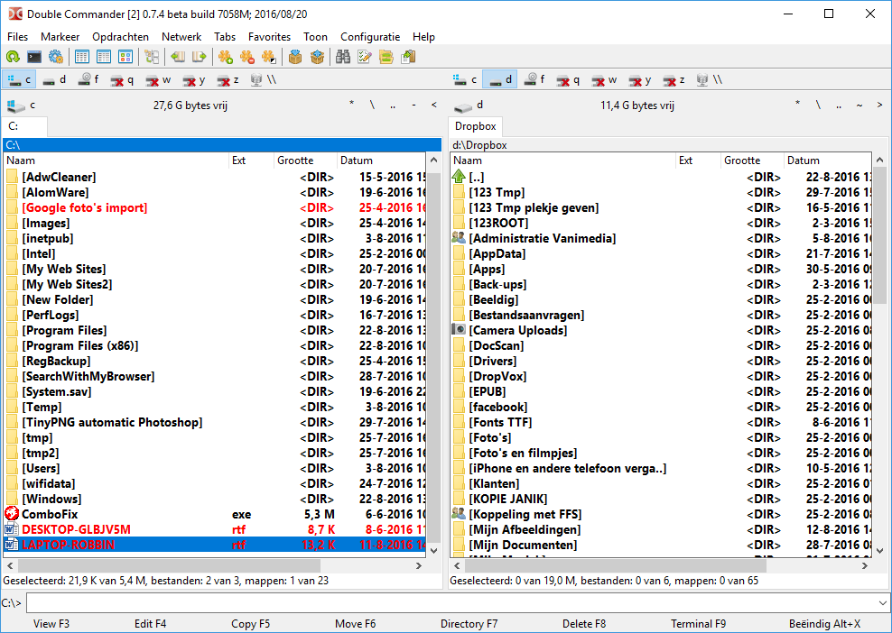Viewport: 892px width, 633px height.
Task: Click the Directory F7 button
Action: click(x=469, y=624)
